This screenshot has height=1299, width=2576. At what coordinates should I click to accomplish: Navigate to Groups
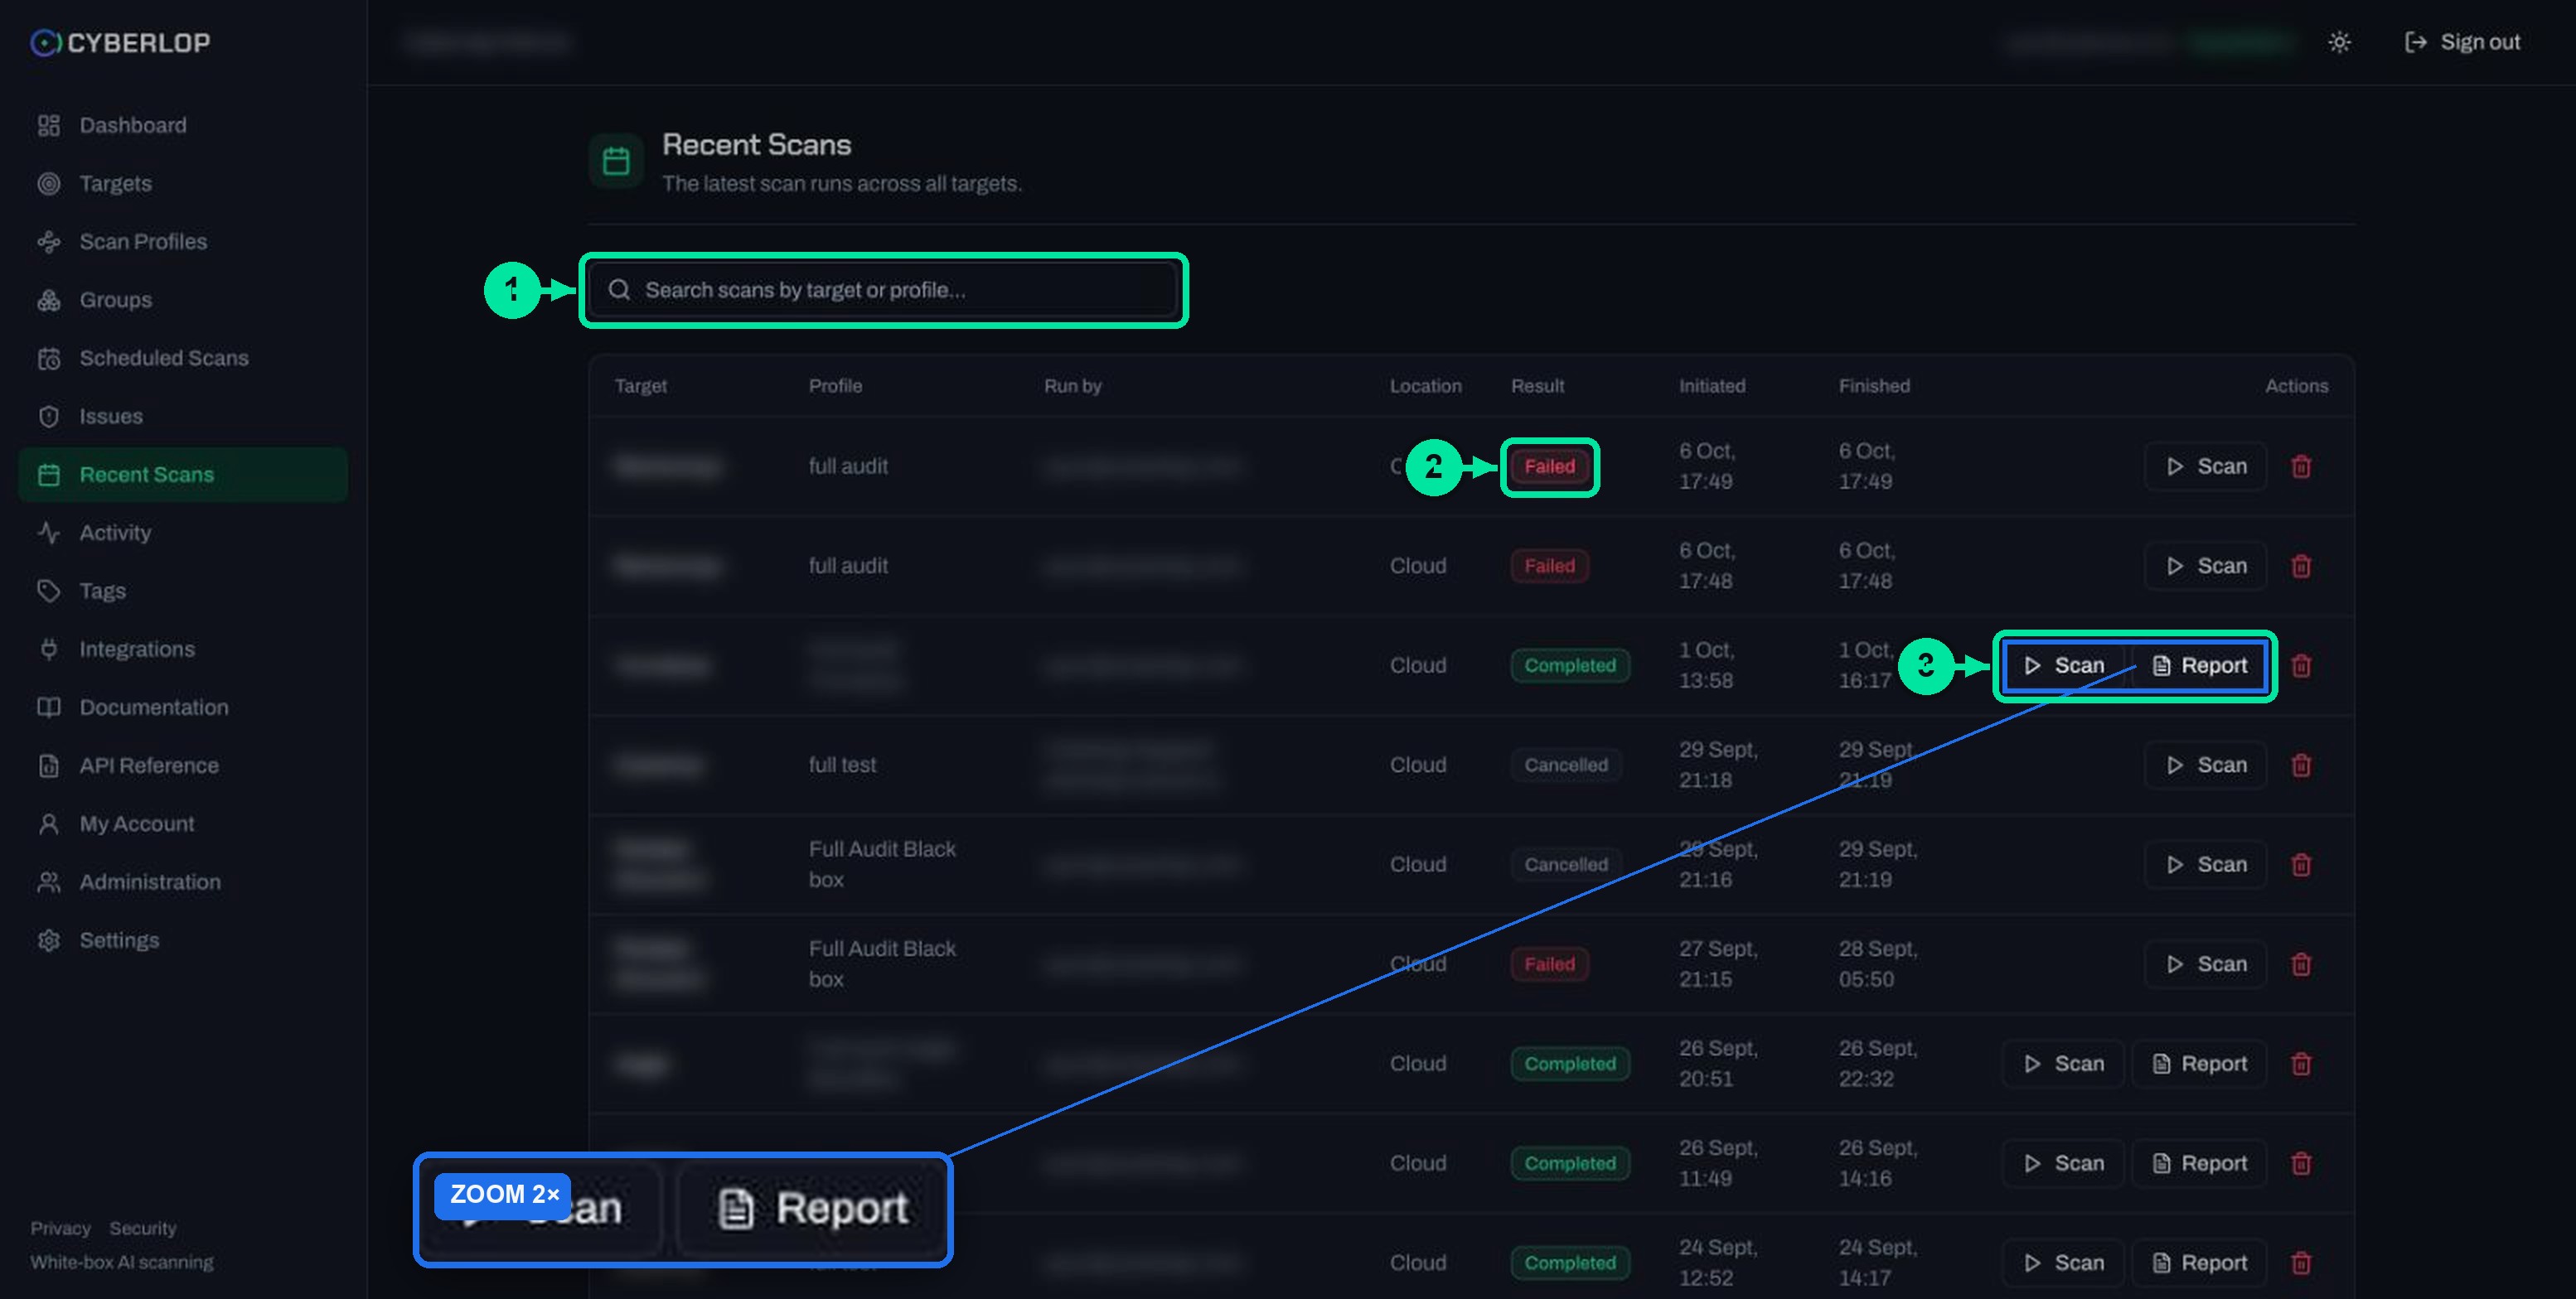[x=183, y=300]
